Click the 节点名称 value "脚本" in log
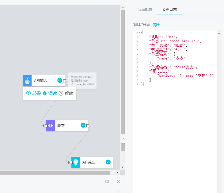 (x=179, y=45)
